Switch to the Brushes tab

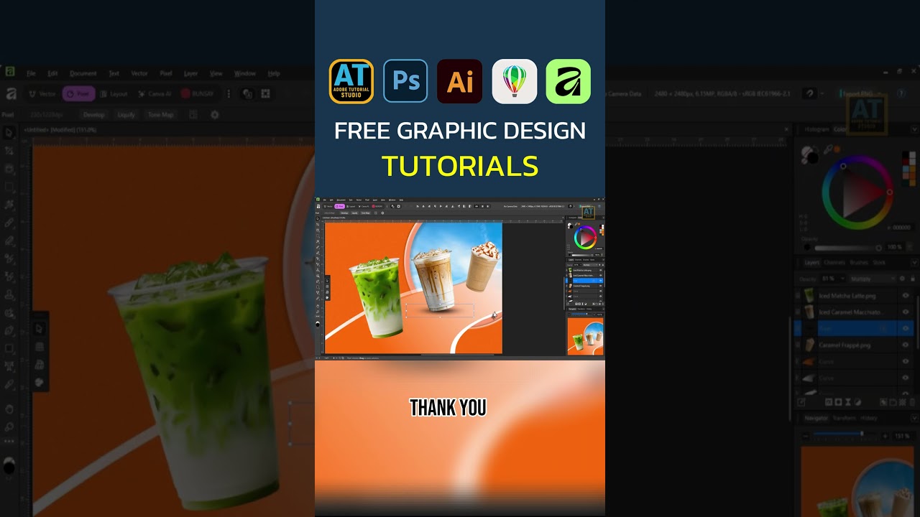[x=859, y=263]
